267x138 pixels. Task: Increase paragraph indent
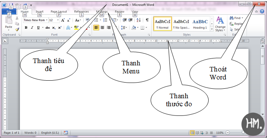coord(131,20)
